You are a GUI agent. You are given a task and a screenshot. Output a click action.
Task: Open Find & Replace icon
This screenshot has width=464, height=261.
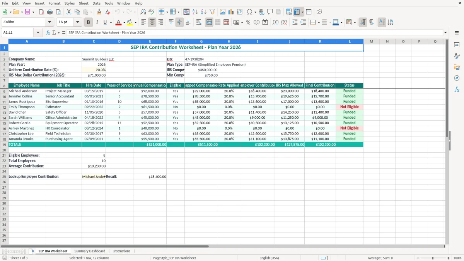pyautogui.click(x=143, y=12)
